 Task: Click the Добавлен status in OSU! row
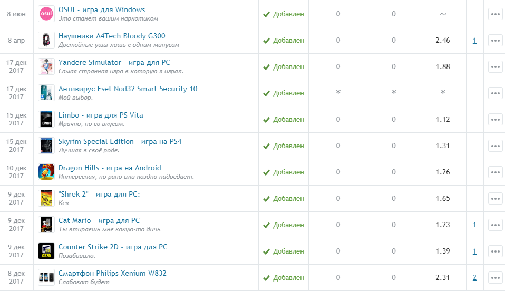point(284,14)
